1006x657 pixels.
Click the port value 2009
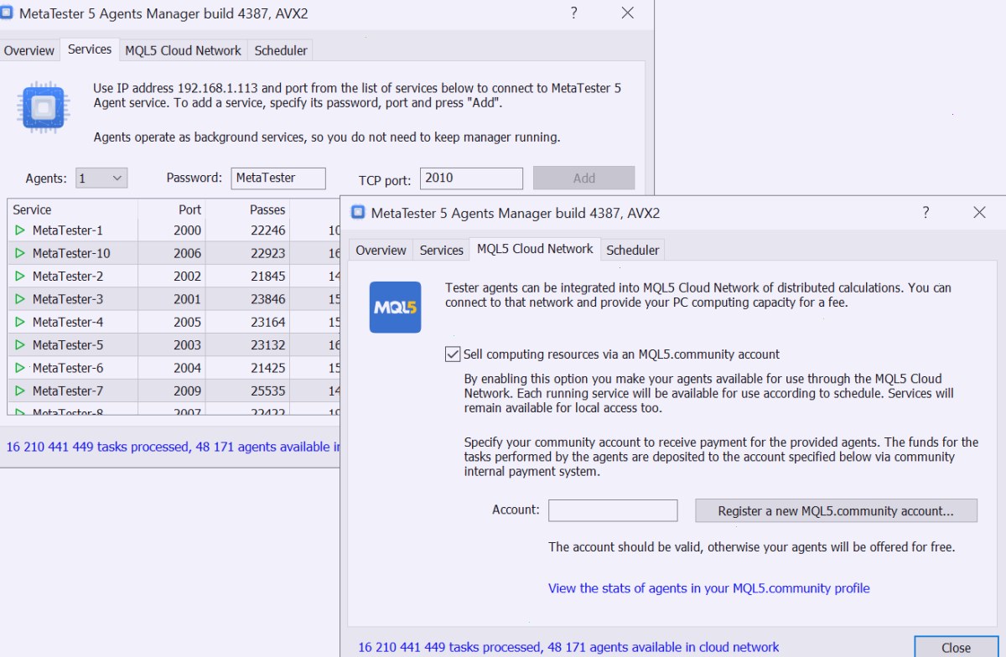(187, 391)
